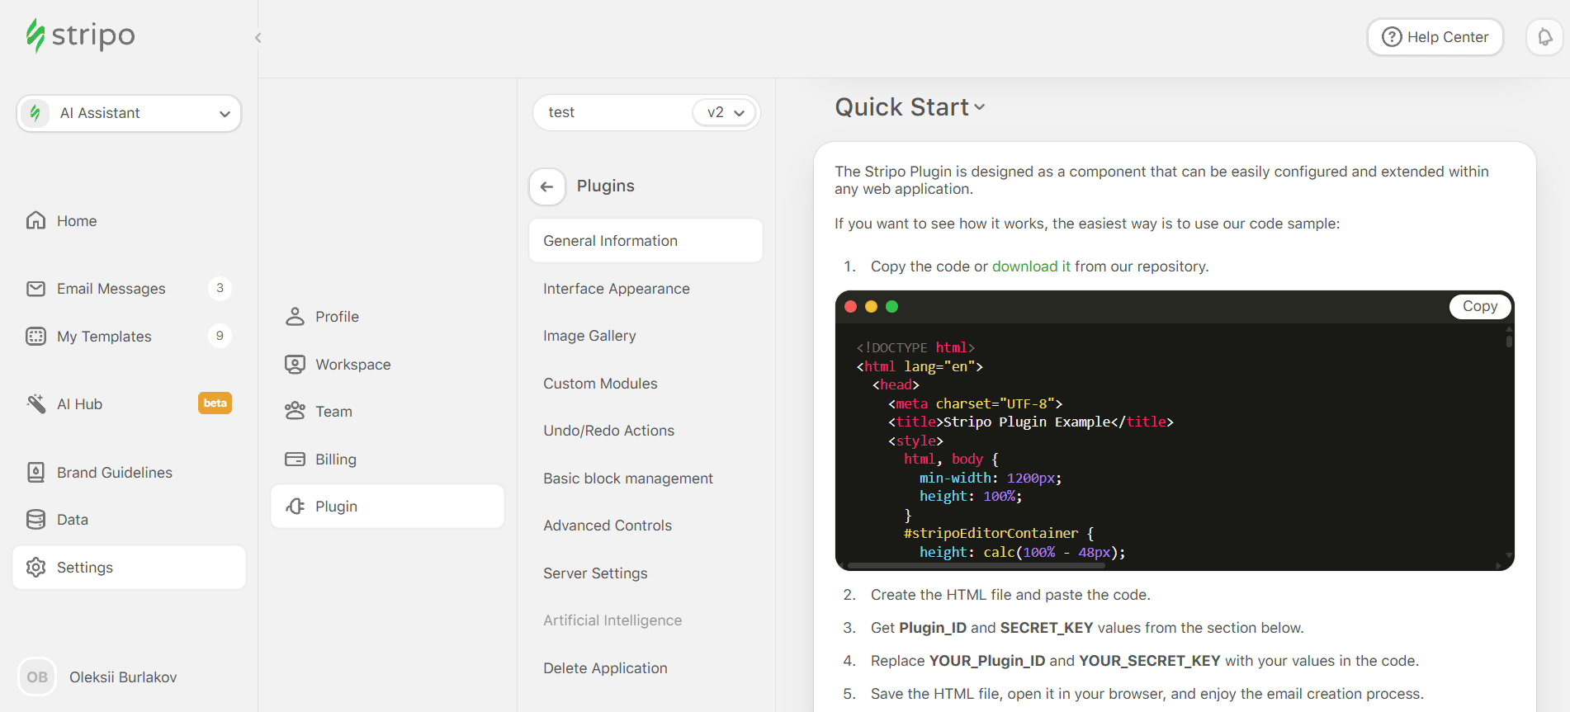
Task: Open My Templates in the sidebar
Action: [x=129, y=336]
